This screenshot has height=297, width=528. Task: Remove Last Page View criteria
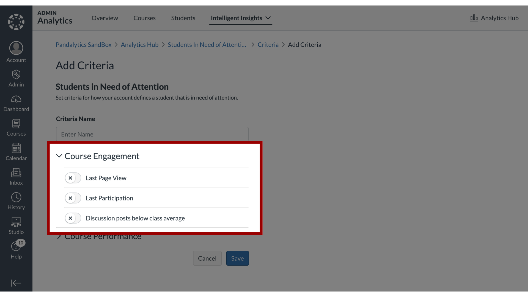click(x=70, y=178)
